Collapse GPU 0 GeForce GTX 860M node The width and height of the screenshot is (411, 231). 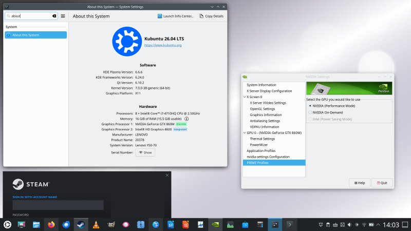coord(245,133)
